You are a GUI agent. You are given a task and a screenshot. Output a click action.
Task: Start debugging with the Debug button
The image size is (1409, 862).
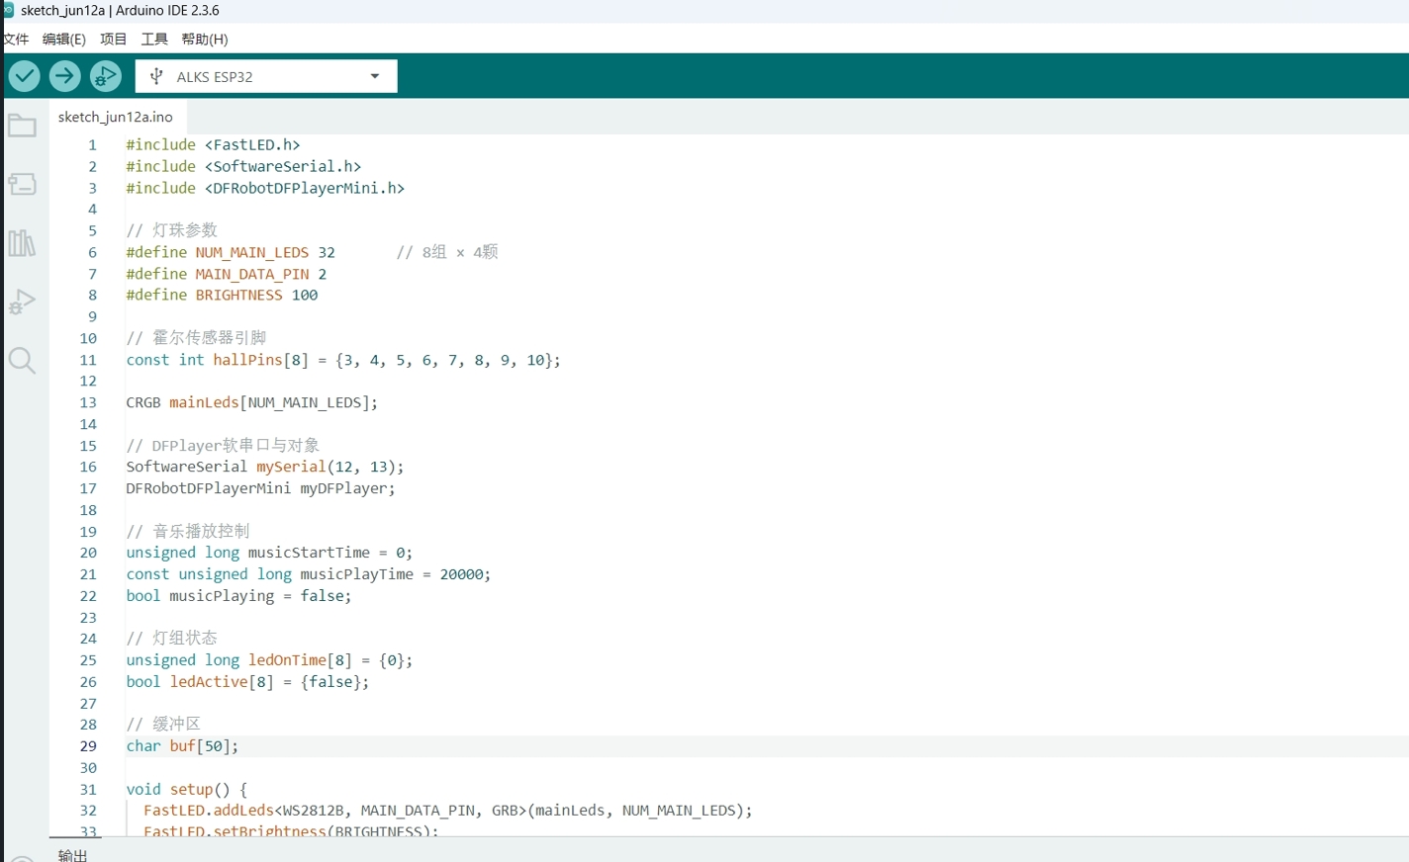pyautogui.click(x=106, y=76)
